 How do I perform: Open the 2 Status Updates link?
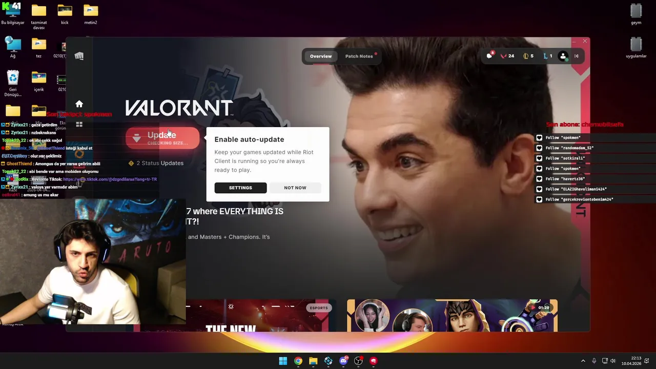click(156, 163)
